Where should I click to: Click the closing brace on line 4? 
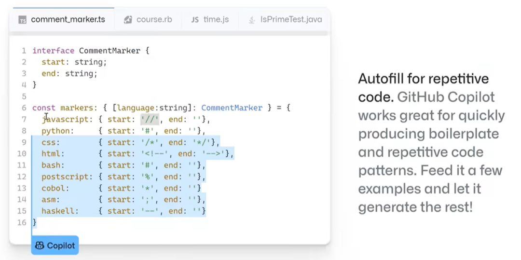click(35, 85)
